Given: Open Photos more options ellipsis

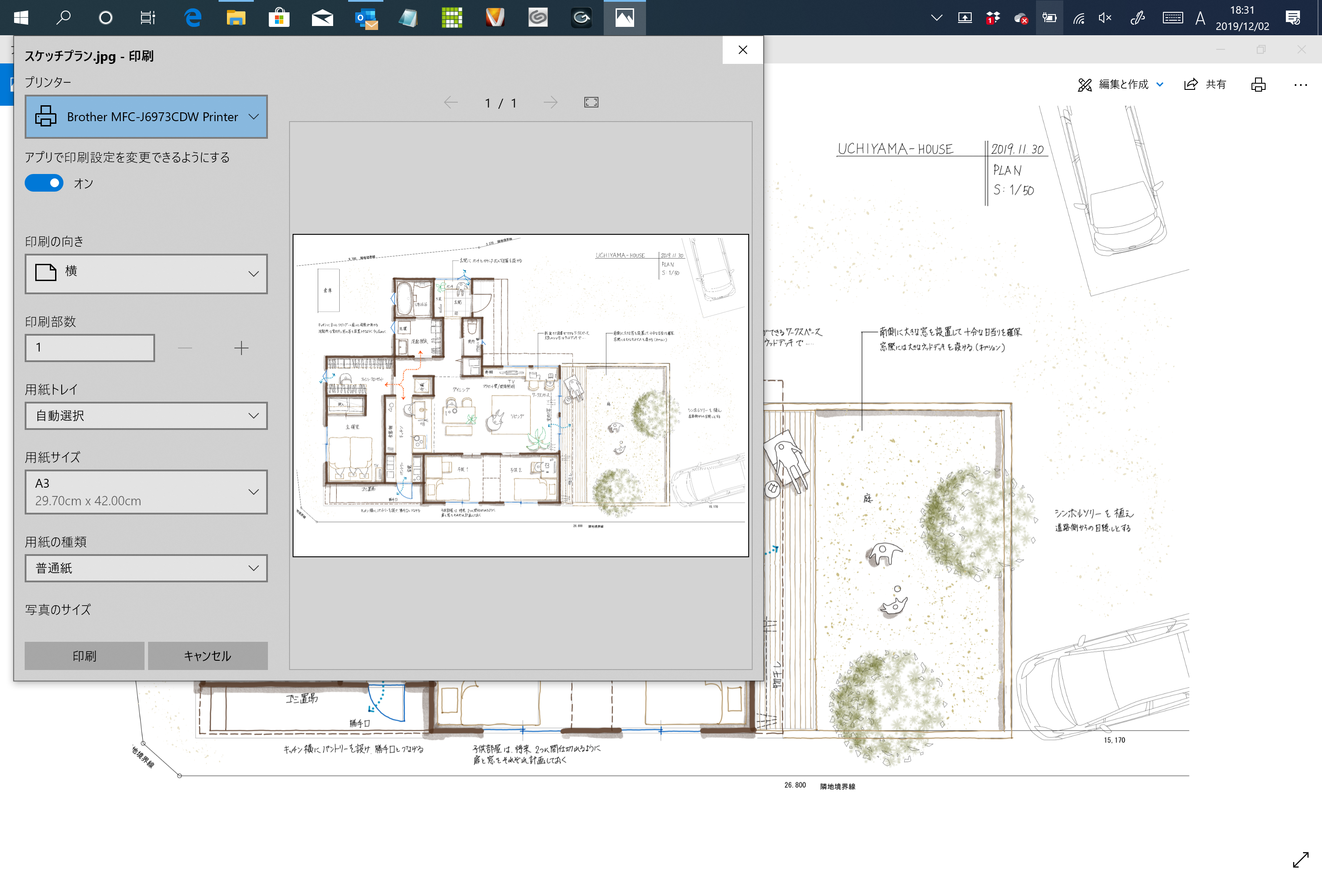Looking at the screenshot, I should point(1301,85).
